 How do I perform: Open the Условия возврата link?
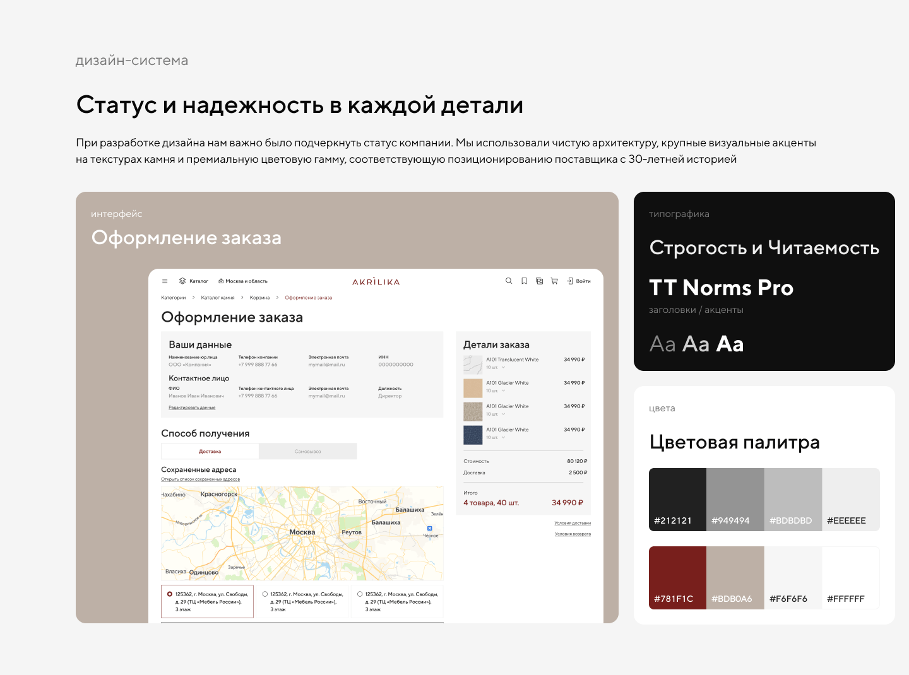click(x=573, y=534)
